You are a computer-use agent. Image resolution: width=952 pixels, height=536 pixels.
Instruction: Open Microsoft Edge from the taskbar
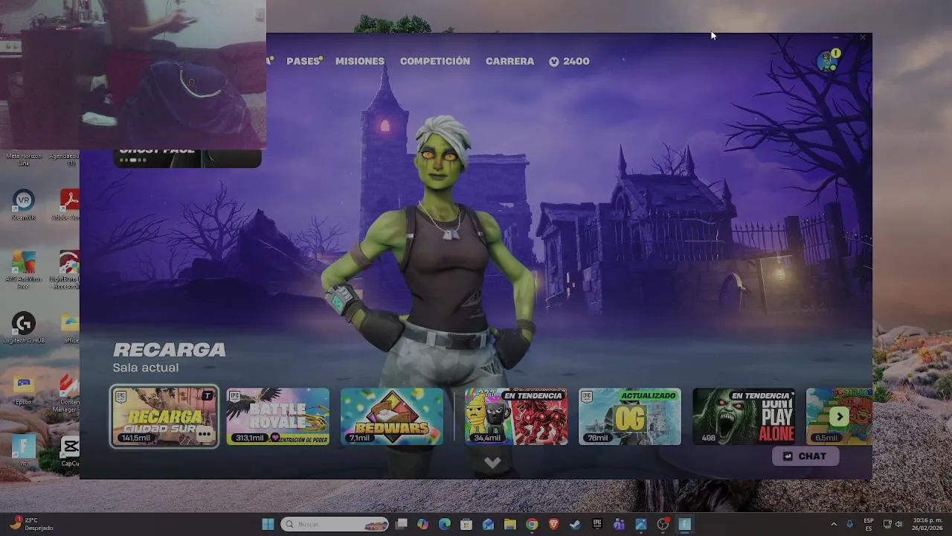(x=445, y=524)
